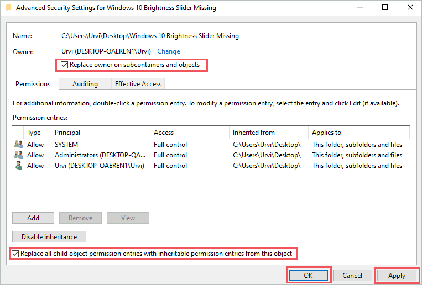Confirm with the OK button
422x285 pixels.
309,275
